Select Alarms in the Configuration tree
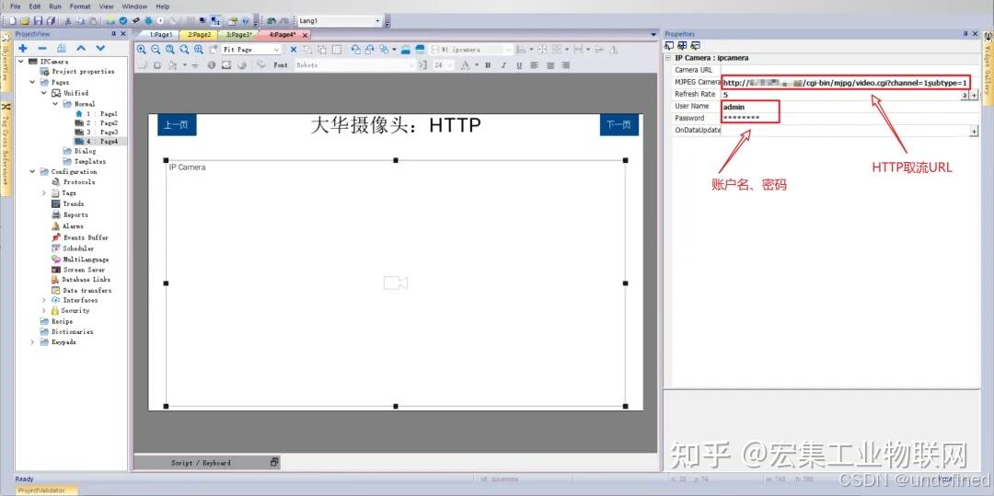The width and height of the screenshot is (994, 496). coord(73,226)
